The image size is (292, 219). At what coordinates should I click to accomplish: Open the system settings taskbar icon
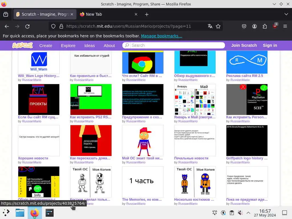pos(49,213)
